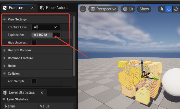Activate the rotate gizmo tool
Viewport: 180px width, 109px height.
(x=176, y=9)
